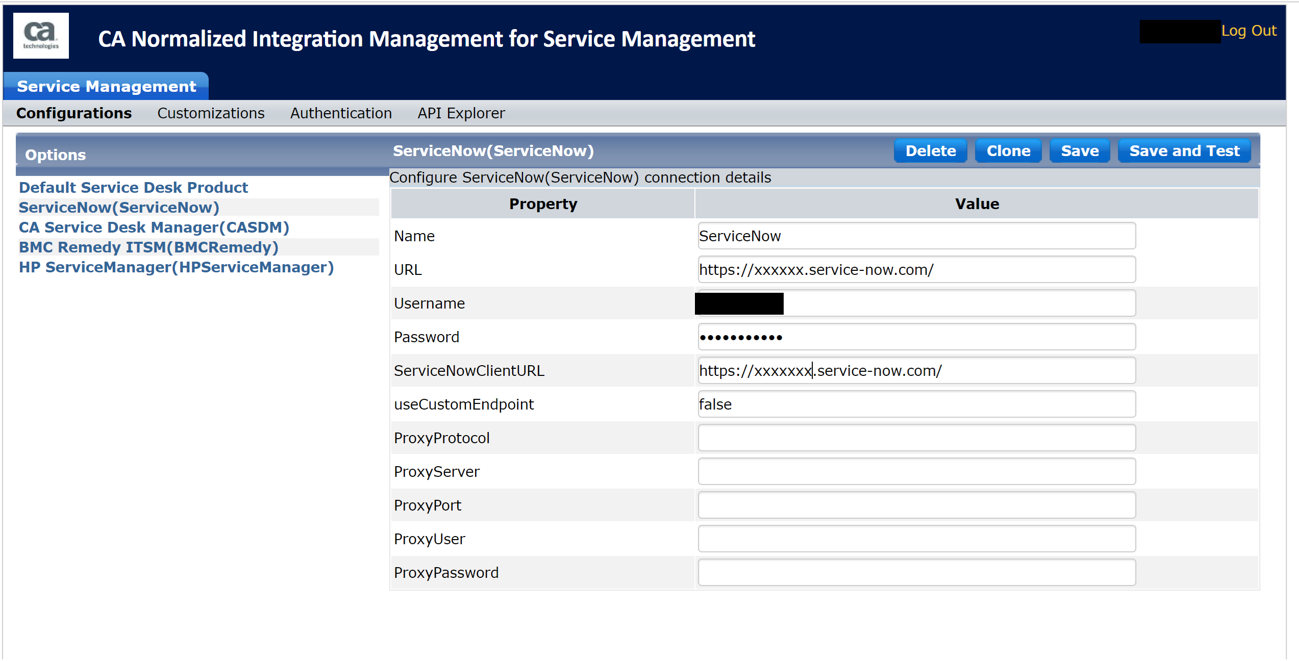Go to API Explorer
This screenshot has height=661, width=1299.
pyautogui.click(x=461, y=113)
